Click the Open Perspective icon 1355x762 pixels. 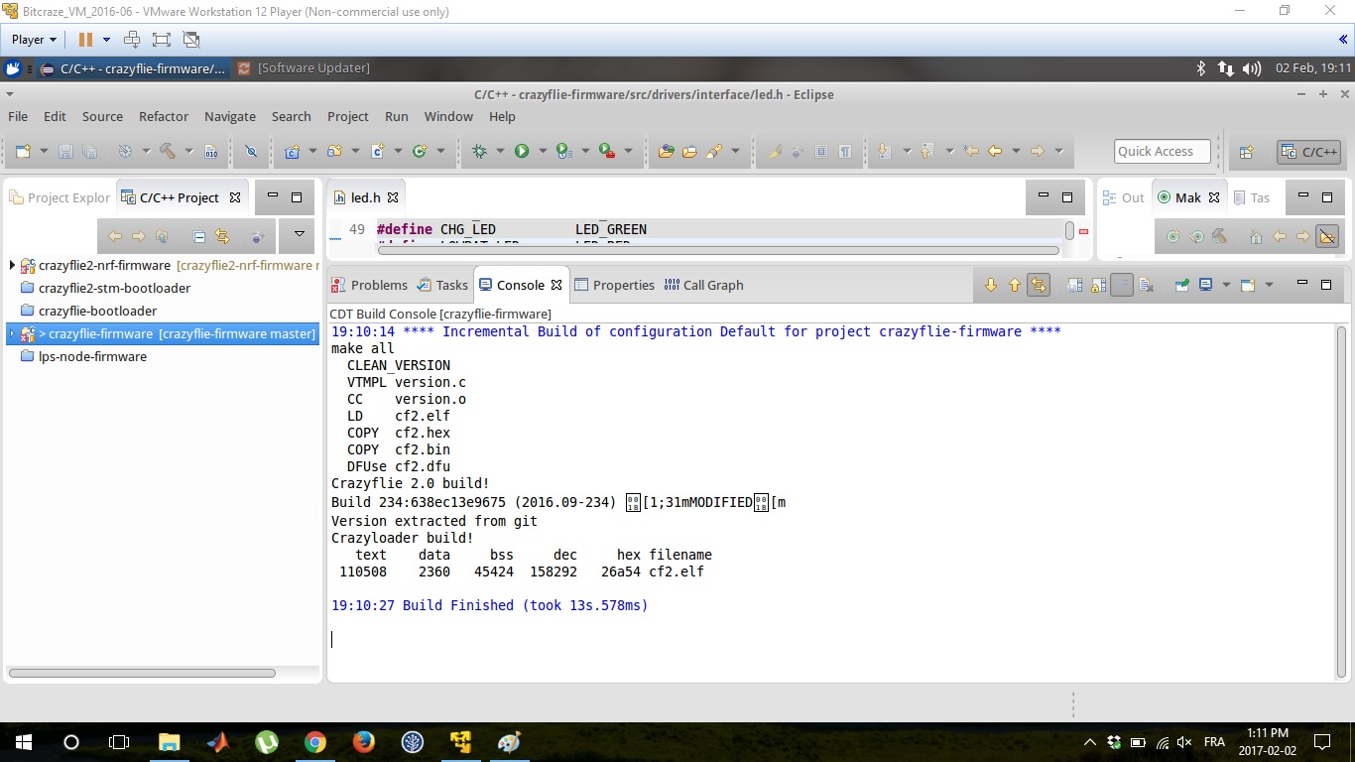1246,152
